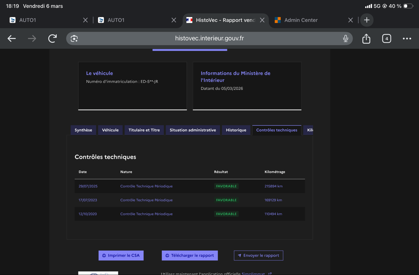Close the Admin Center tab

[x=351, y=20]
